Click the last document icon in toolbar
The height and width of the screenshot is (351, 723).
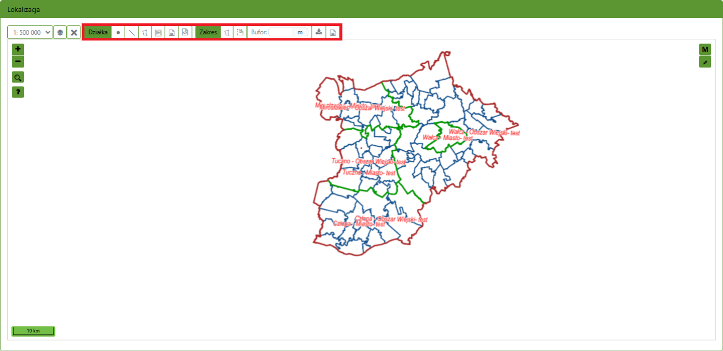click(x=333, y=32)
